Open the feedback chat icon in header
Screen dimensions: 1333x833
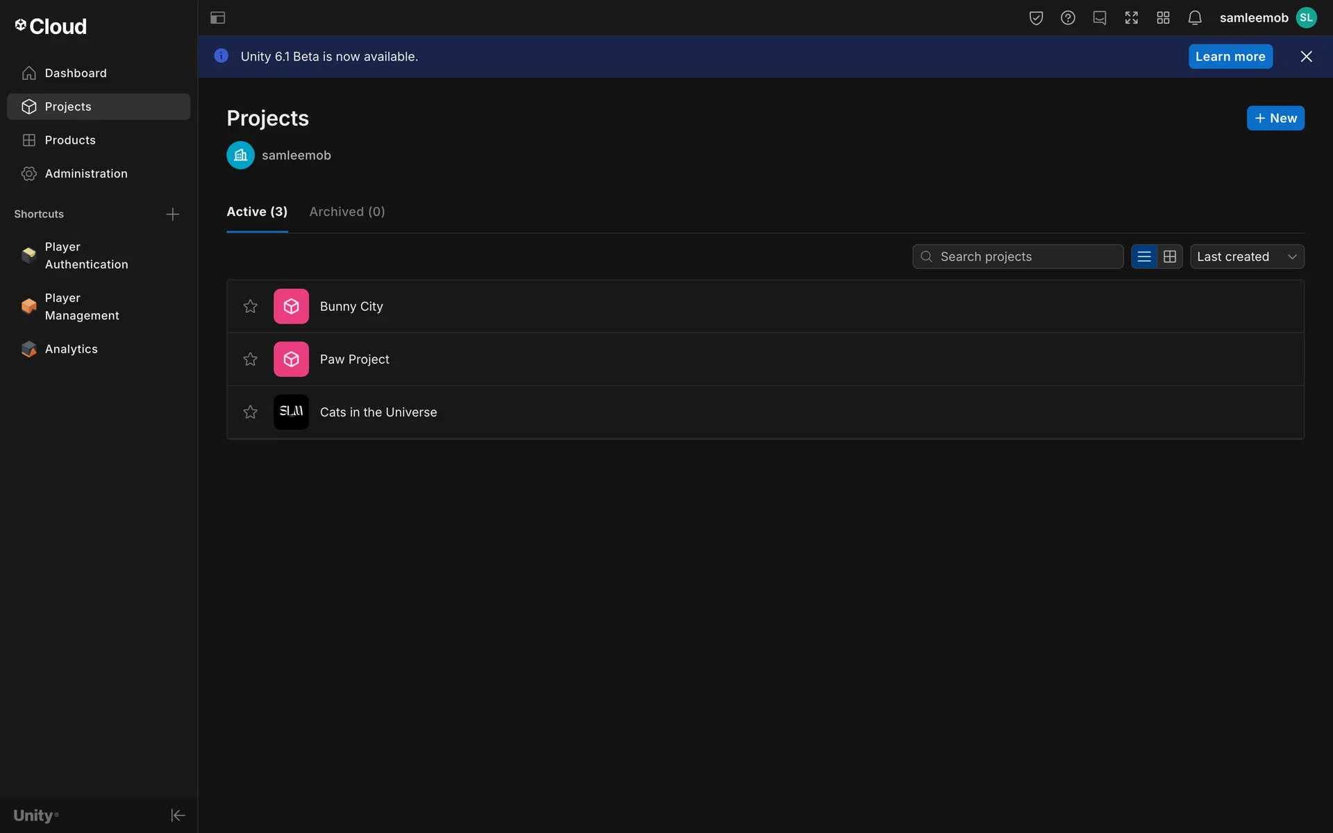pyautogui.click(x=1099, y=18)
